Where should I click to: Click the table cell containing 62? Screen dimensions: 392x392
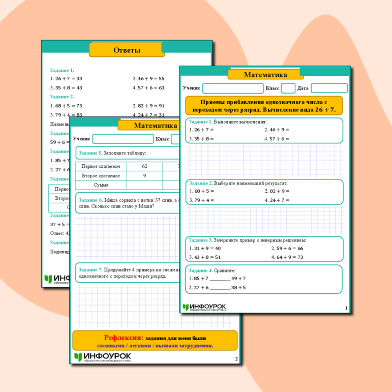pos(144,166)
